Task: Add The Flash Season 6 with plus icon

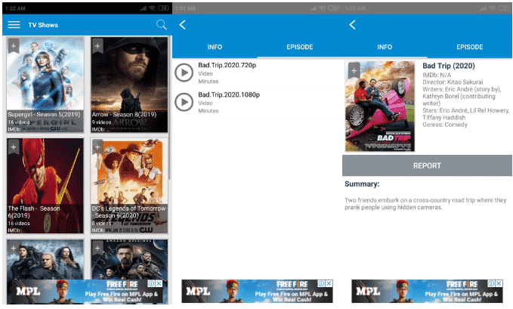Action: click(x=14, y=147)
